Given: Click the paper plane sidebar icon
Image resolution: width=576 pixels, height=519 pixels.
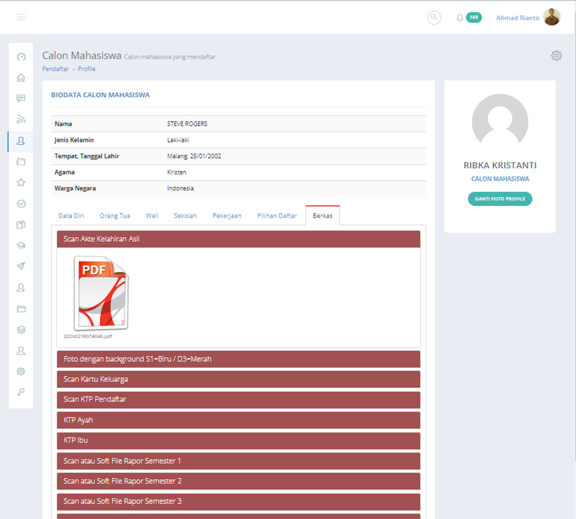Looking at the screenshot, I should tap(21, 266).
